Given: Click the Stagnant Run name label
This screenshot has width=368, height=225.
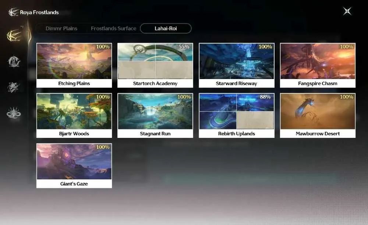Looking at the screenshot, I should click(x=155, y=133).
